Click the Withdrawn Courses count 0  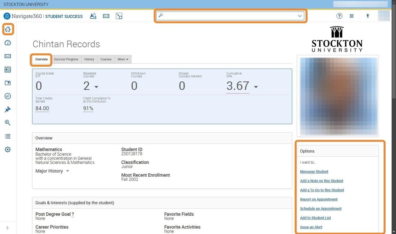point(134,86)
